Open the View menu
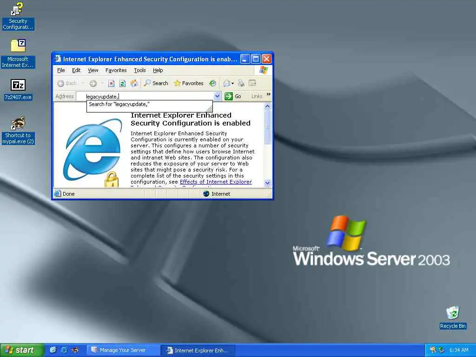 93,71
